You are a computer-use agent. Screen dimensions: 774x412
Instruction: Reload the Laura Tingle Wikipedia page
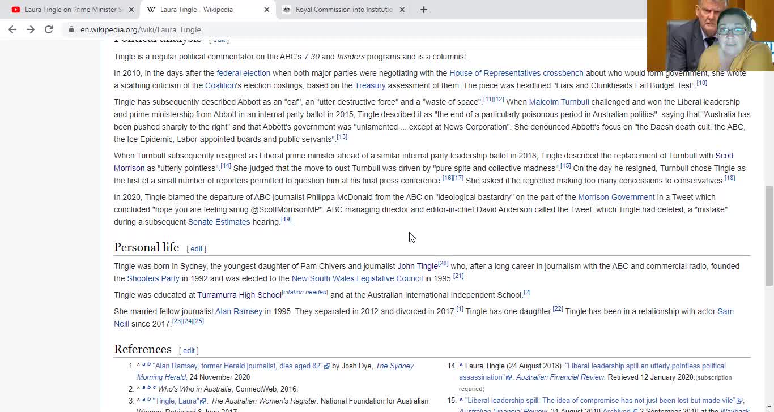[x=49, y=29]
